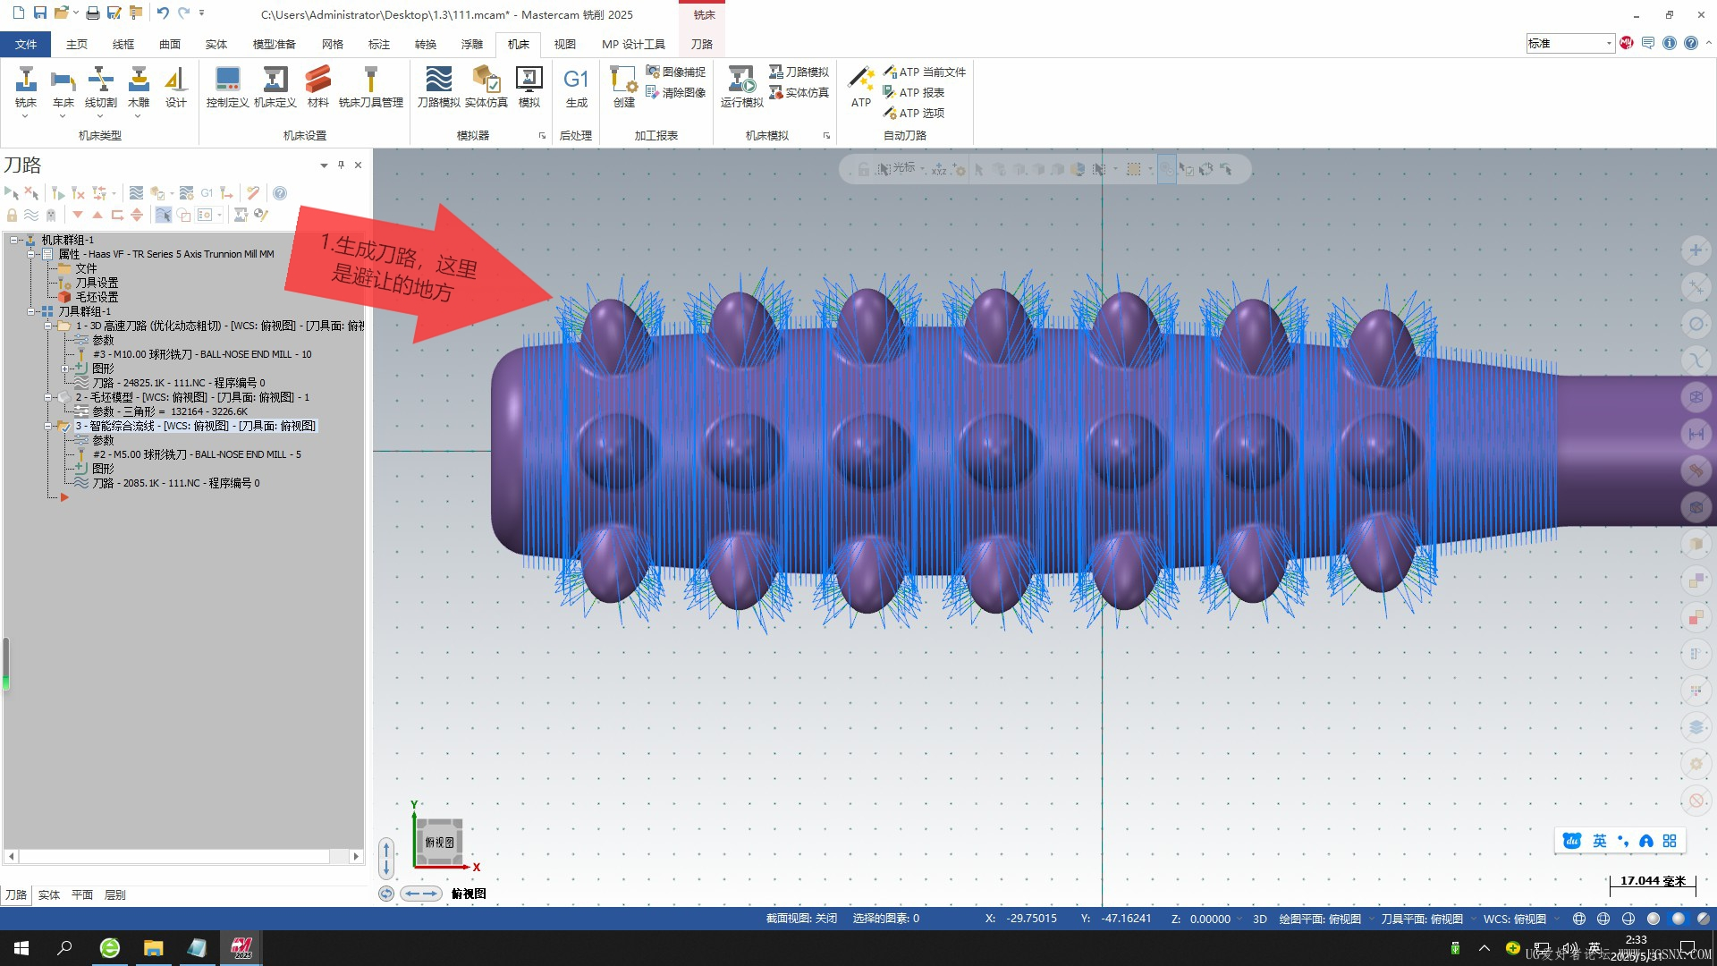Screen dimensions: 1717x966
Task: Click the 俯视图 view cube gnomon
Action: (439, 842)
